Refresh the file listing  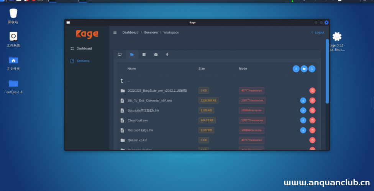(312, 69)
